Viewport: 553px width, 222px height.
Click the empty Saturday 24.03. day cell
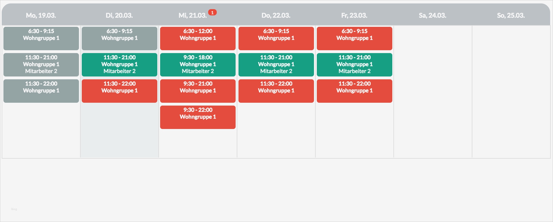point(433,91)
